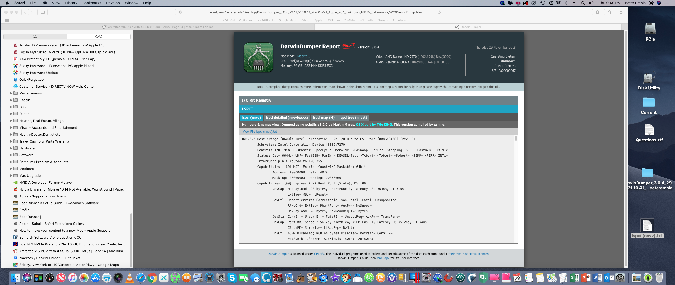Open Disk Utility icon on desktop

tap(649, 81)
